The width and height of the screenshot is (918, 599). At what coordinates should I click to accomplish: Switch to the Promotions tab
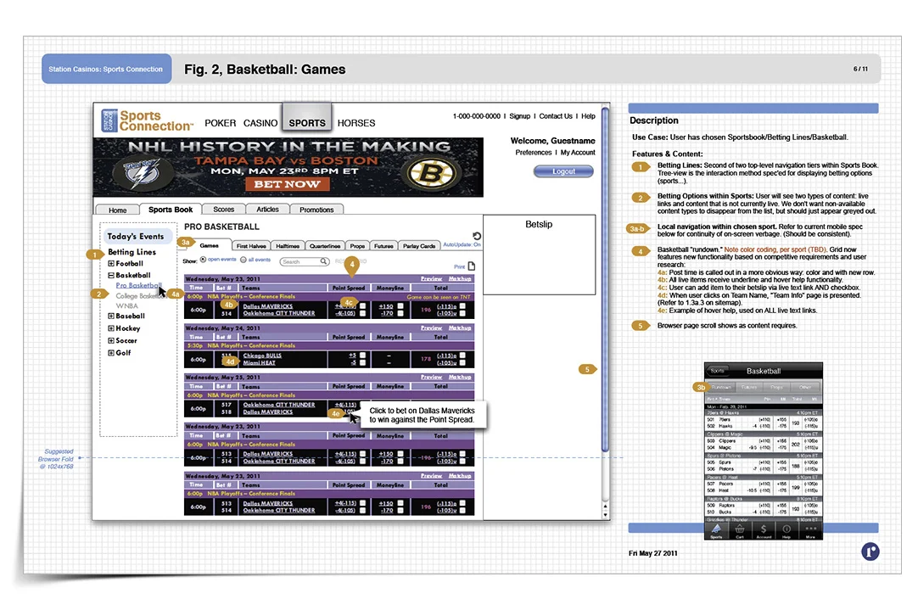[316, 209]
